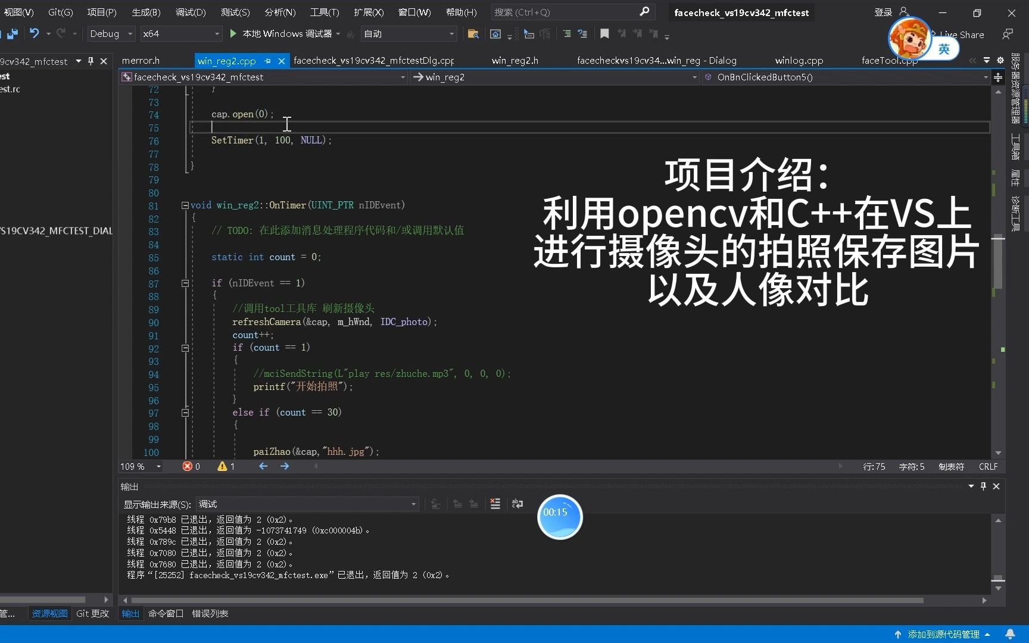Clear all text in the output window
Screen dimensions: 1029x643
495,504
